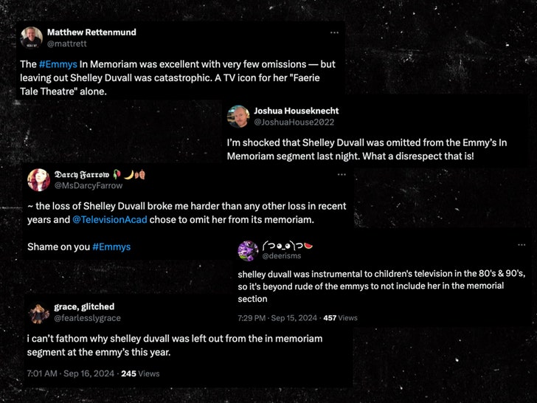Screen dimensions: 537x403
Task: View the 245 Views count
Action: coord(139,373)
